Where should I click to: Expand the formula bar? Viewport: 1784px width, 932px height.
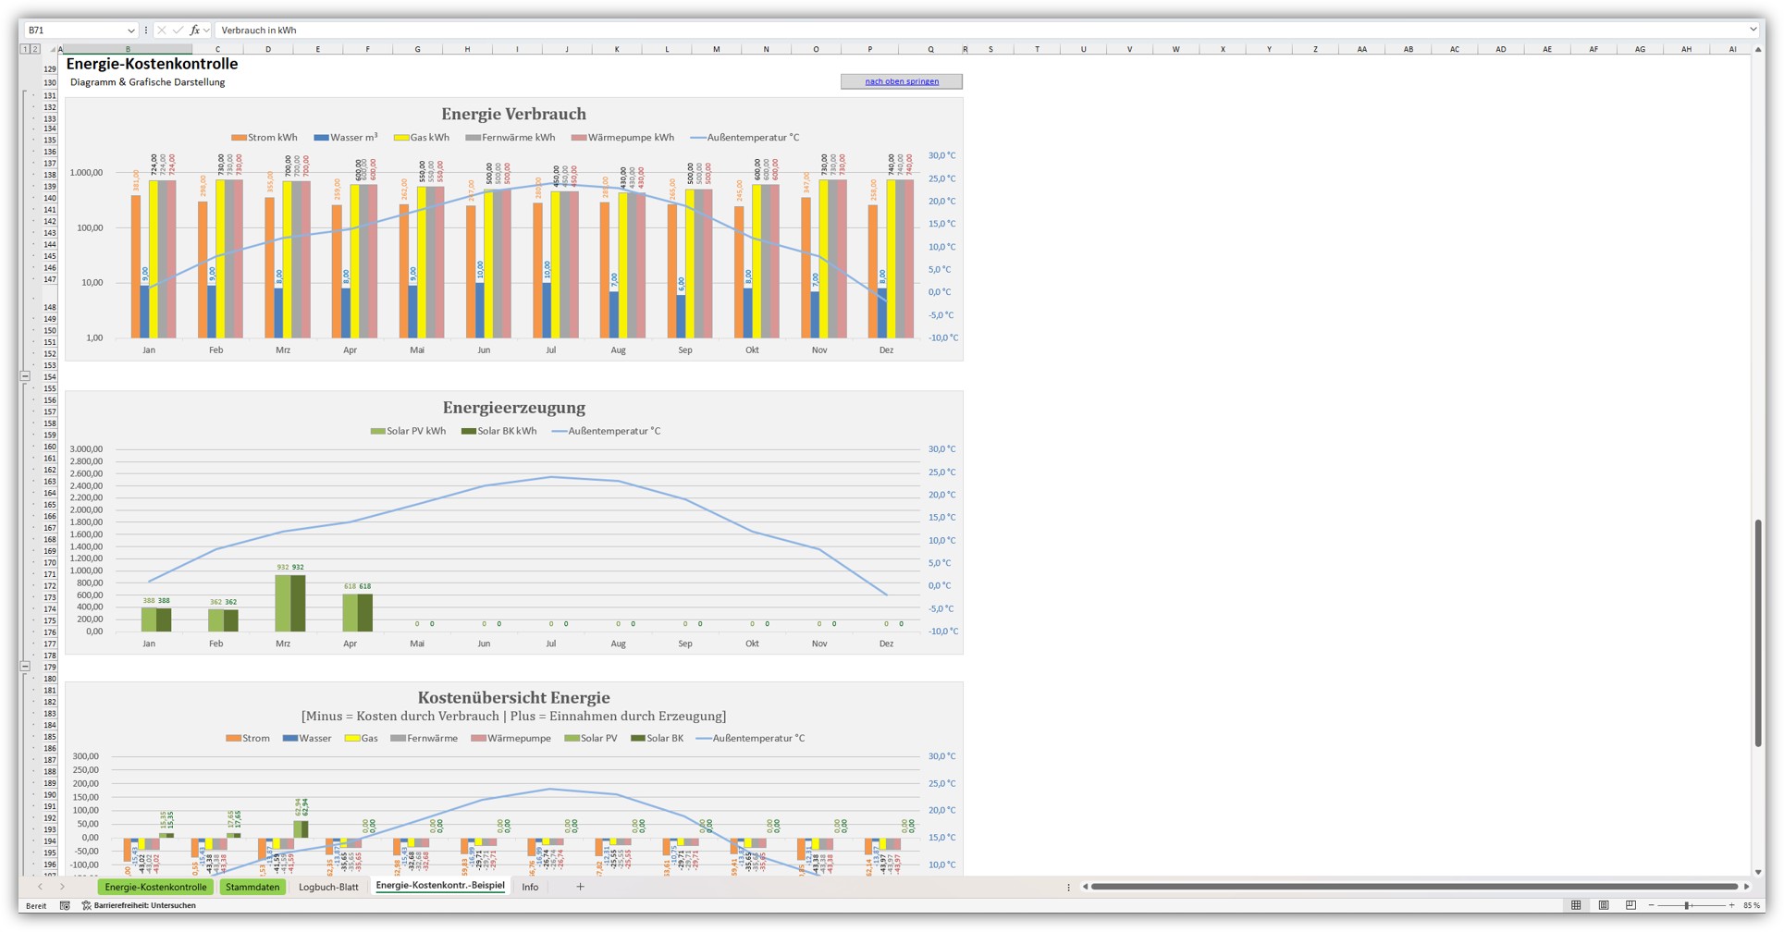tap(1753, 30)
